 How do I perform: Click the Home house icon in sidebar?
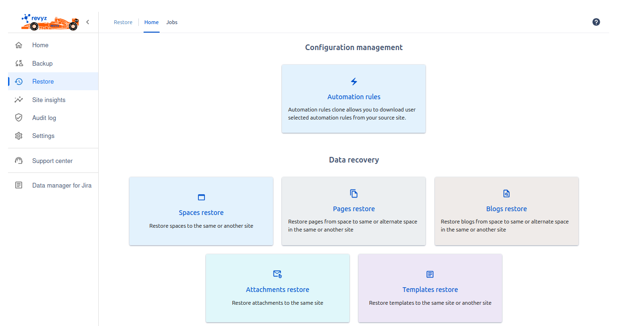pyautogui.click(x=19, y=45)
